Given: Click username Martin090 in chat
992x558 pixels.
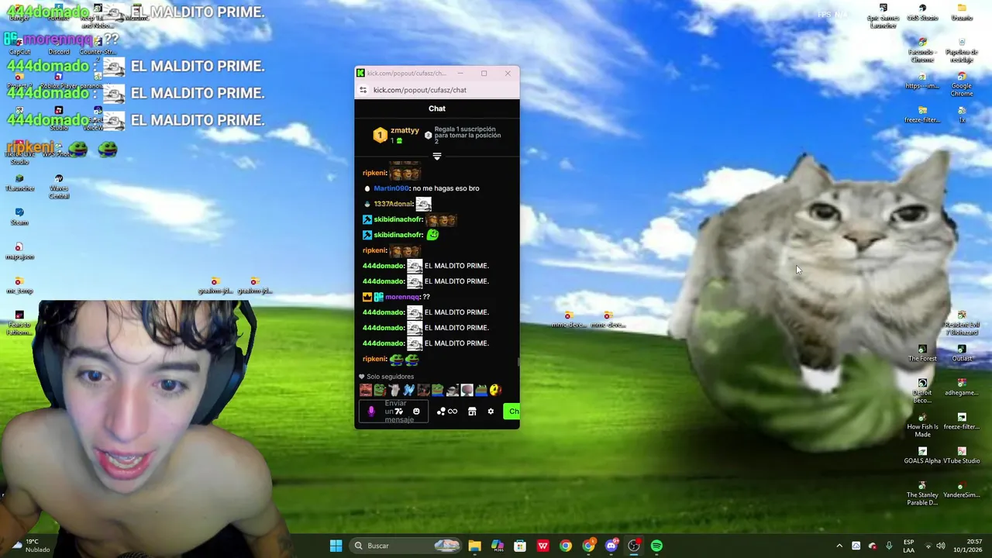Looking at the screenshot, I should 391,188.
